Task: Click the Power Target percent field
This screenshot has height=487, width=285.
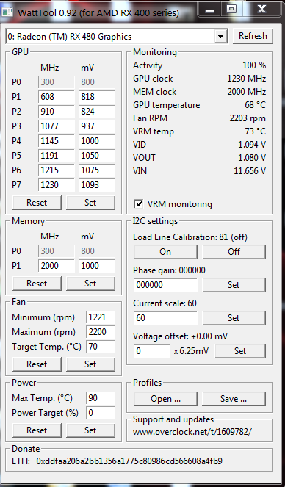Action: pos(101,413)
